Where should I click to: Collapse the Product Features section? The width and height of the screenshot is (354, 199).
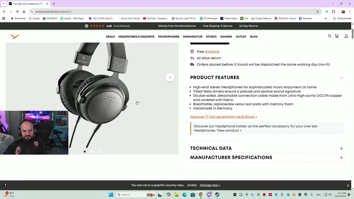[x=341, y=78]
